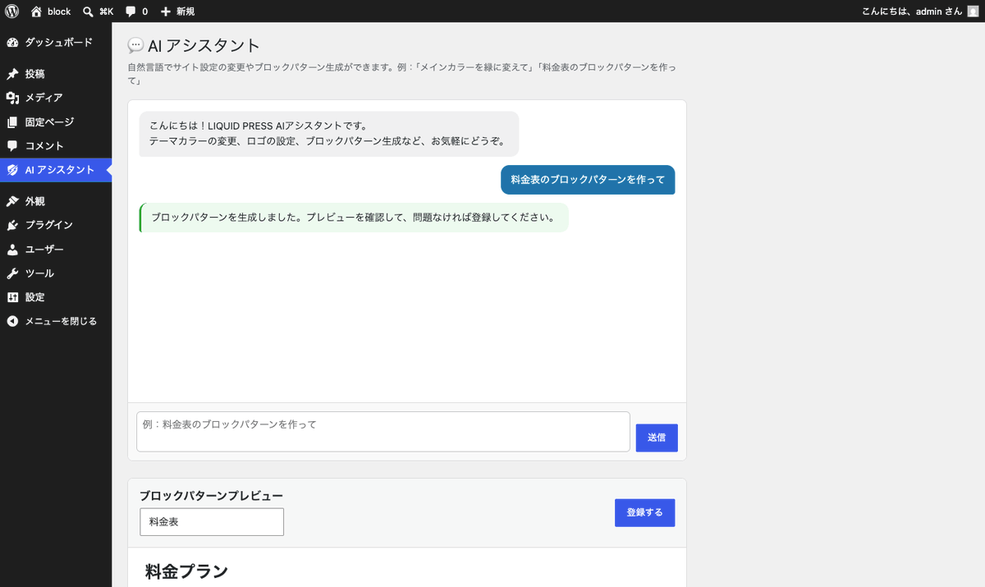Click the ツール wrench icon
985x587 pixels.
pyautogui.click(x=12, y=273)
